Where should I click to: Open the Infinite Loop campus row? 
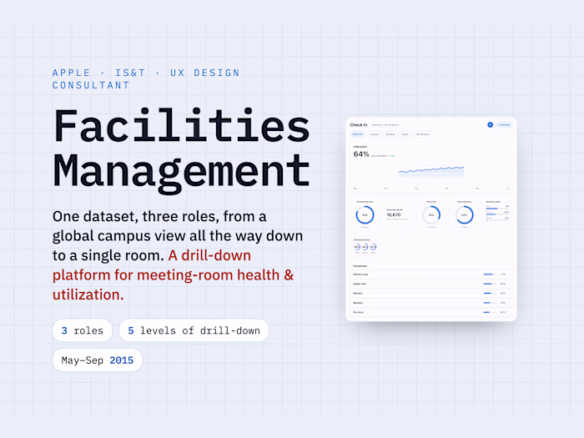pyautogui.click(x=431, y=274)
